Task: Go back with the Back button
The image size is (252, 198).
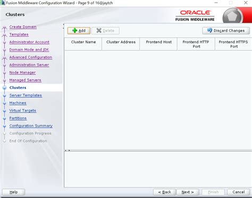Action: [x=164, y=192]
